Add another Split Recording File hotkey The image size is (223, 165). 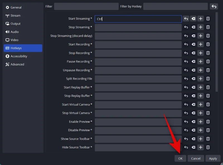coord(200,79)
